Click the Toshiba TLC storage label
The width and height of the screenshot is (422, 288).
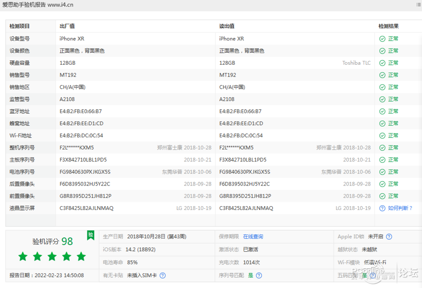356,63
